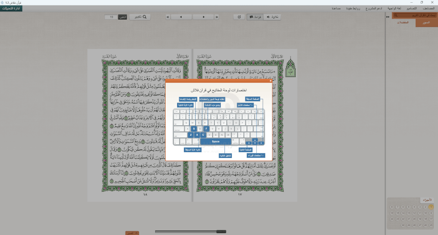This screenshot has height=235, width=438.
Task: Switch to the المفضلات tab
Action: coord(402,22)
